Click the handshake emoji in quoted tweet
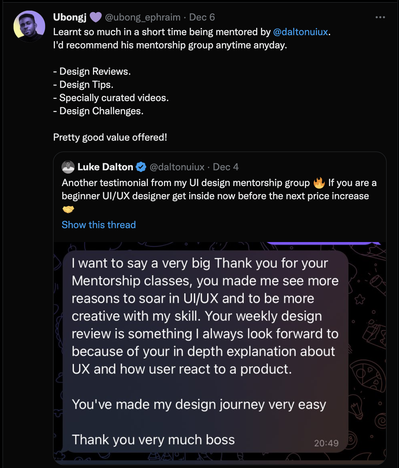The image size is (399, 468). pos(68,209)
